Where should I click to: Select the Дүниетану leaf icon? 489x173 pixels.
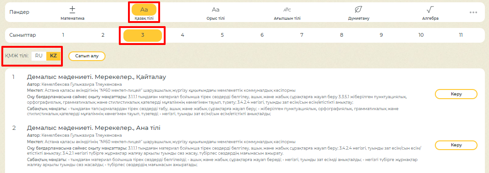pyautogui.click(x=359, y=10)
